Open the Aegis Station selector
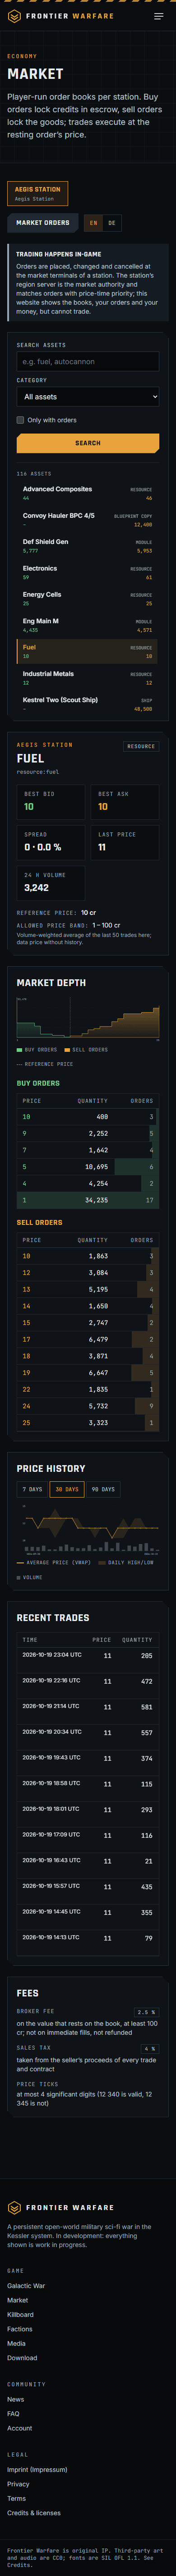176x2576 pixels. pos(37,193)
